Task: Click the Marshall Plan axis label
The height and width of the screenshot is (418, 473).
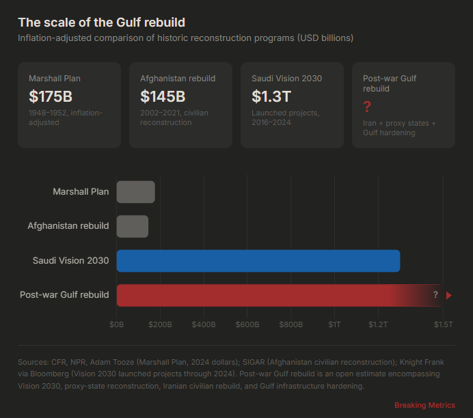Action: tap(81, 192)
